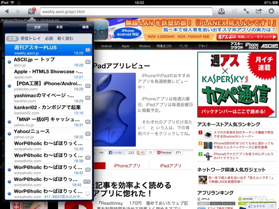Tap the KASPERSKY カスペ通信 banner
279x209 pixels.
click(x=237, y=85)
